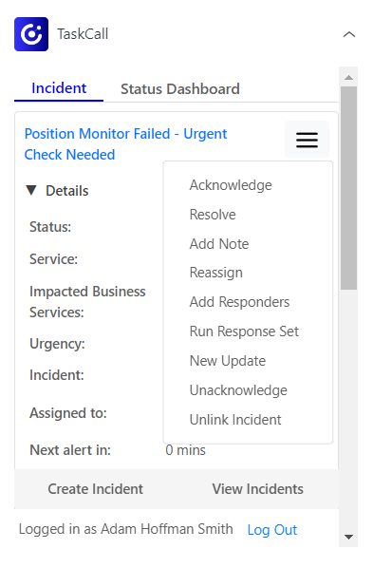Click the scrollbar down arrow

click(348, 537)
